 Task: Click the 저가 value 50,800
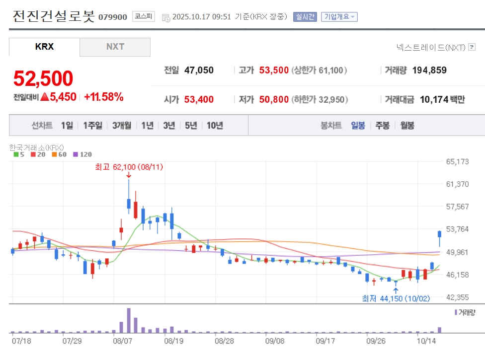pos(274,99)
